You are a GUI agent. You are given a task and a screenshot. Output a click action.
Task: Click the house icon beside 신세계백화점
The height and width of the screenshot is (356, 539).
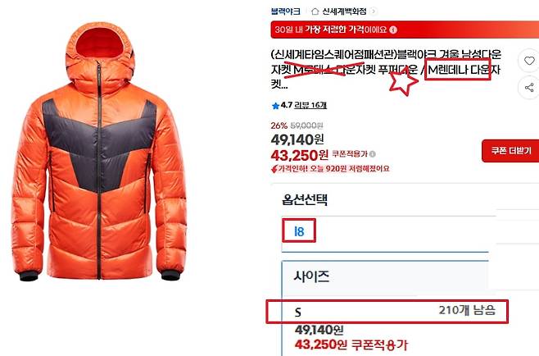pos(315,11)
